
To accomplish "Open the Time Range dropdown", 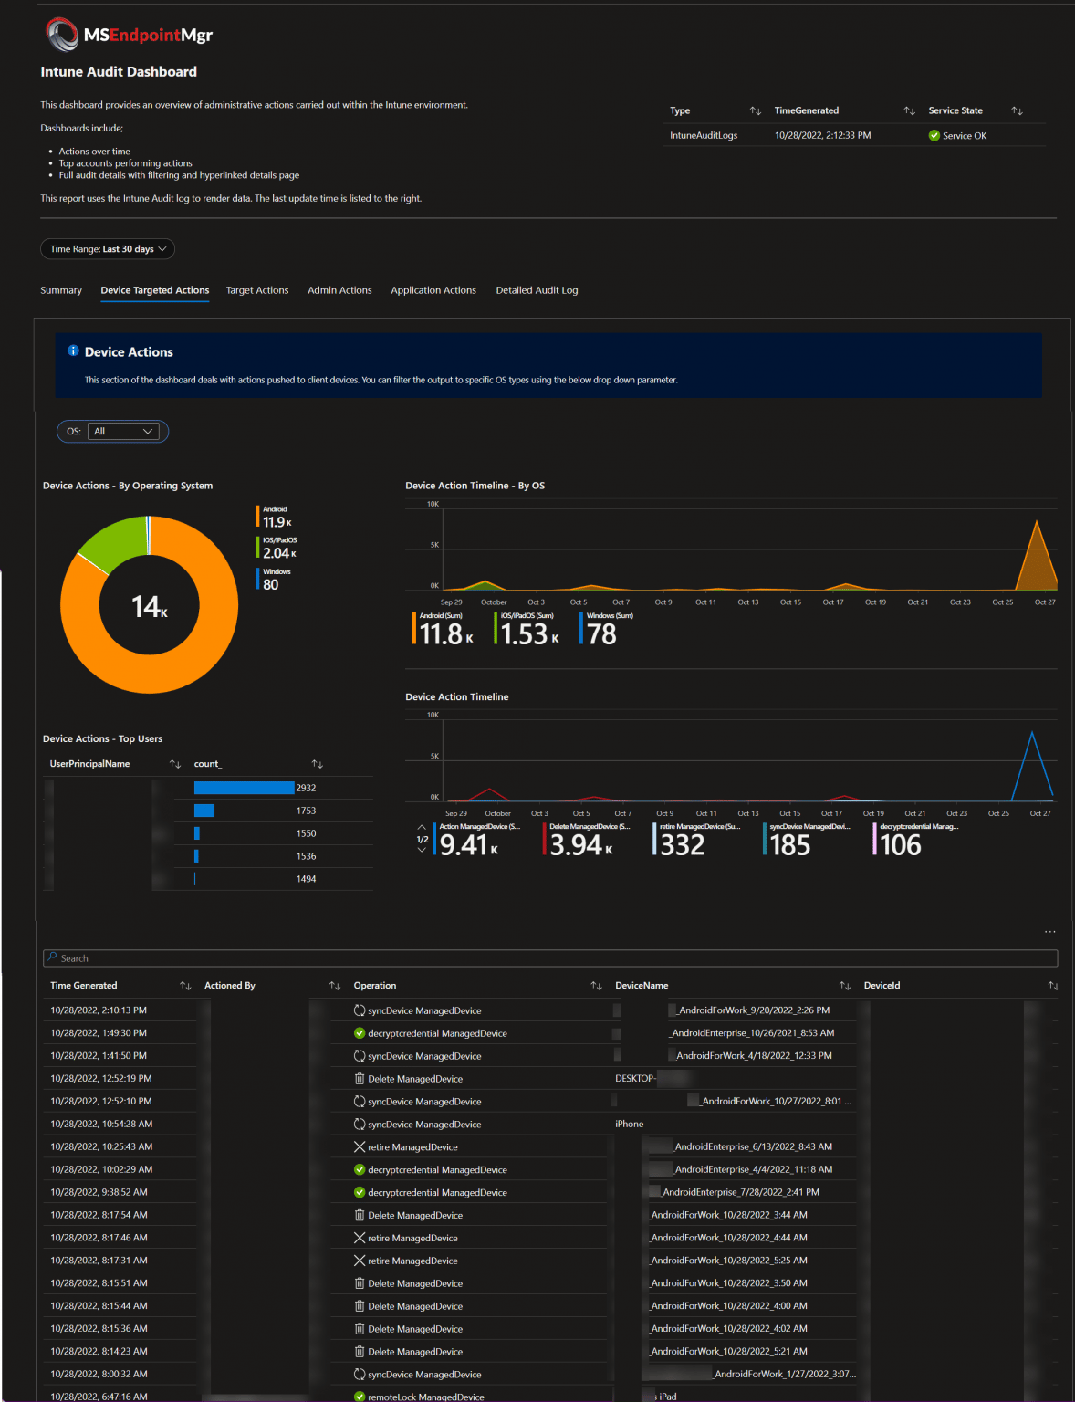I will coord(107,248).
